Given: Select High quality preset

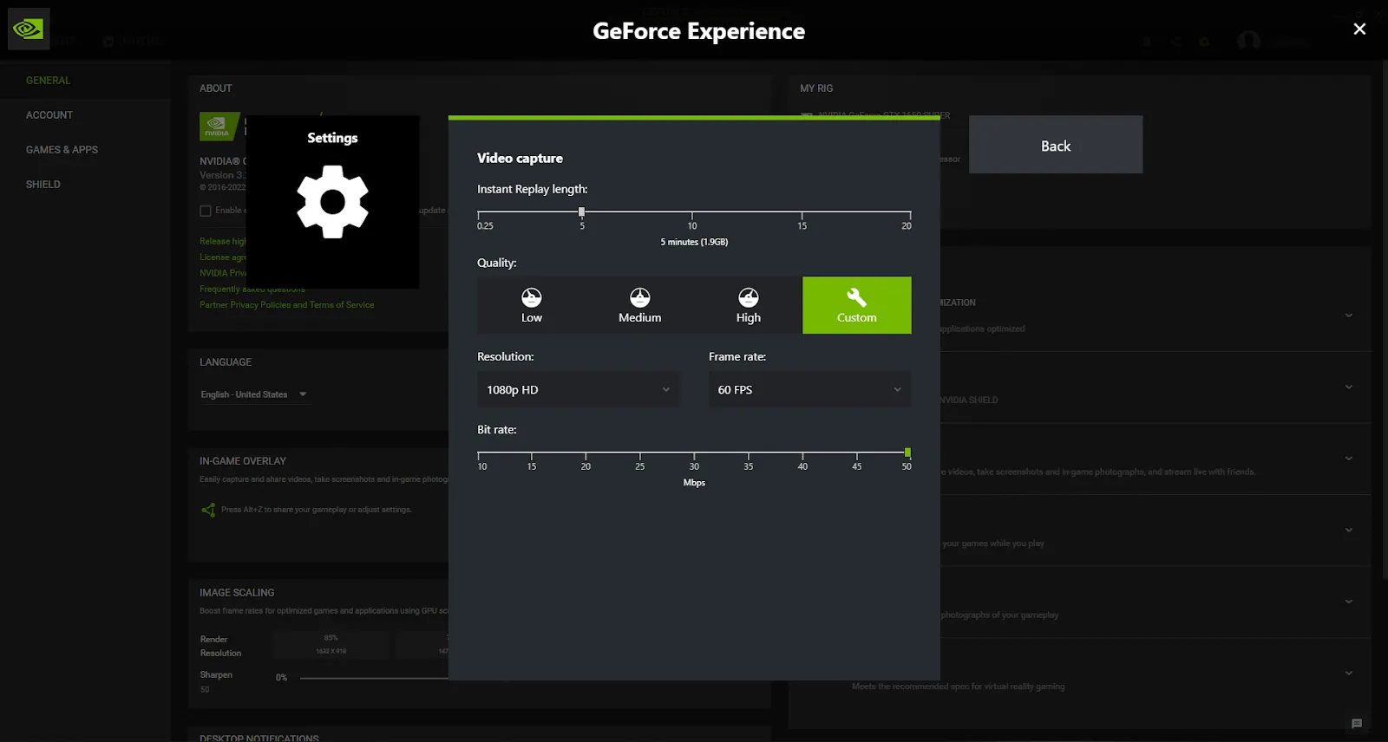Looking at the screenshot, I should (x=749, y=305).
